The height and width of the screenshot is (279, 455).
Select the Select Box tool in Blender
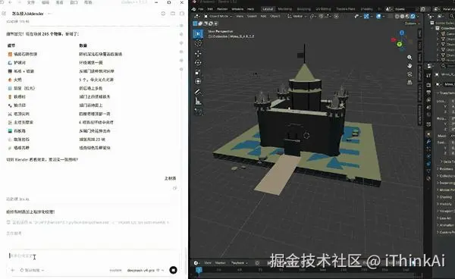tap(198, 34)
